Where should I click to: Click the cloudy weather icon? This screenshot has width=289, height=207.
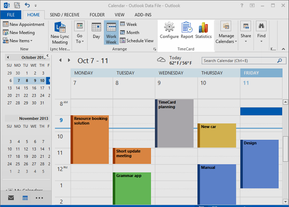click(161, 60)
